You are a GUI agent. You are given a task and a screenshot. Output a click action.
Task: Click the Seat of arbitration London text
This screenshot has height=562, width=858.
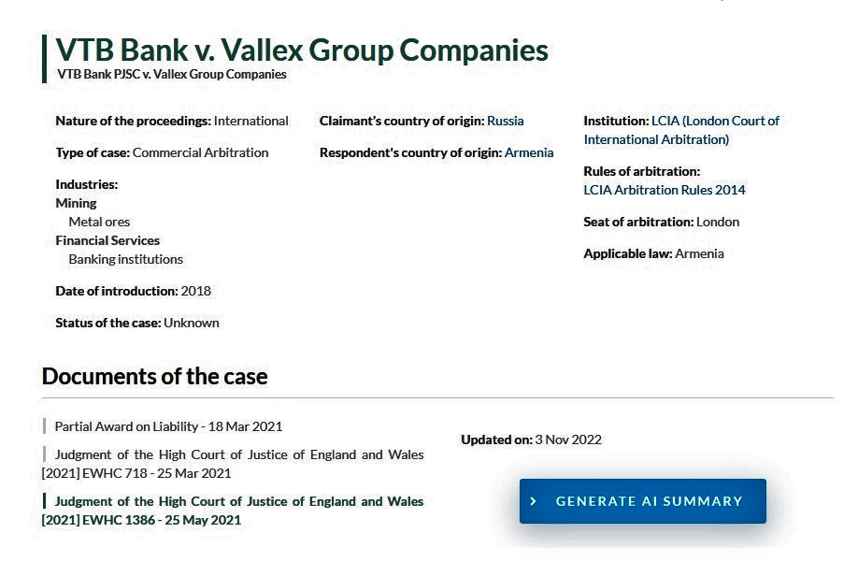662,222
